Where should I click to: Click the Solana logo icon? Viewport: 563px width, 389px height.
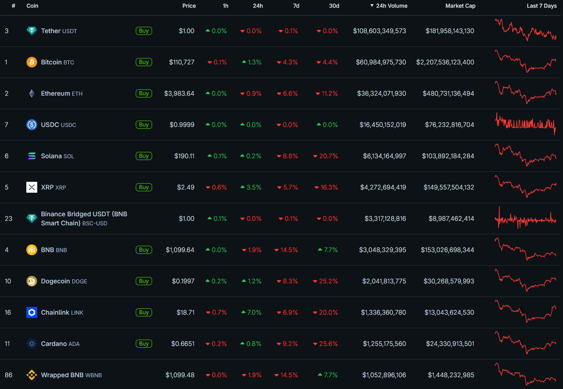pos(32,156)
